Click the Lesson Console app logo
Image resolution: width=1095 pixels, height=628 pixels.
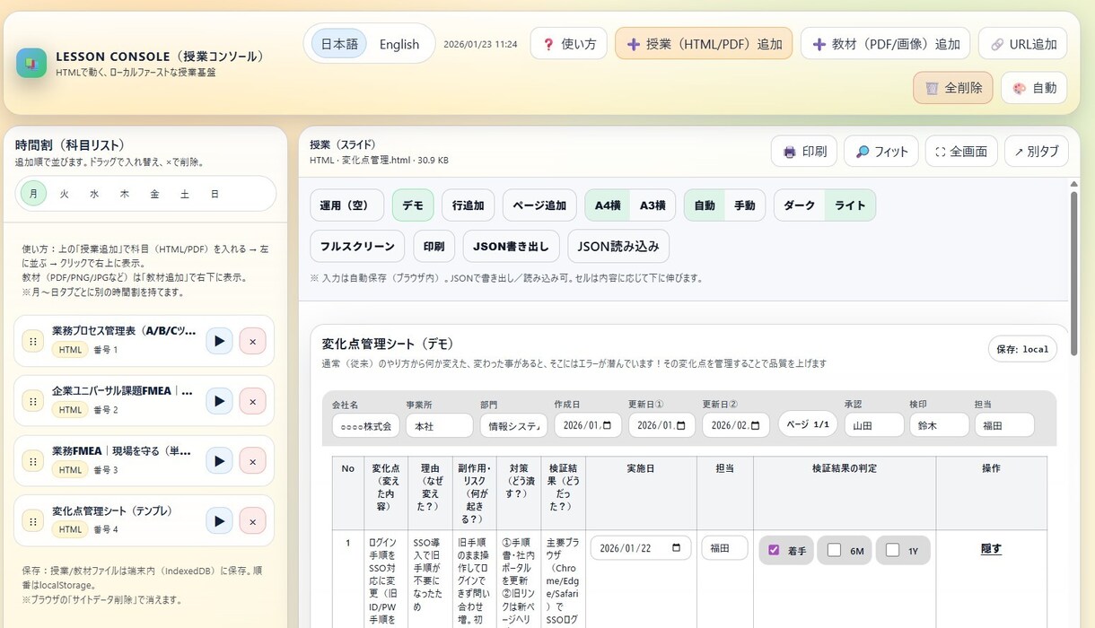pyautogui.click(x=31, y=63)
